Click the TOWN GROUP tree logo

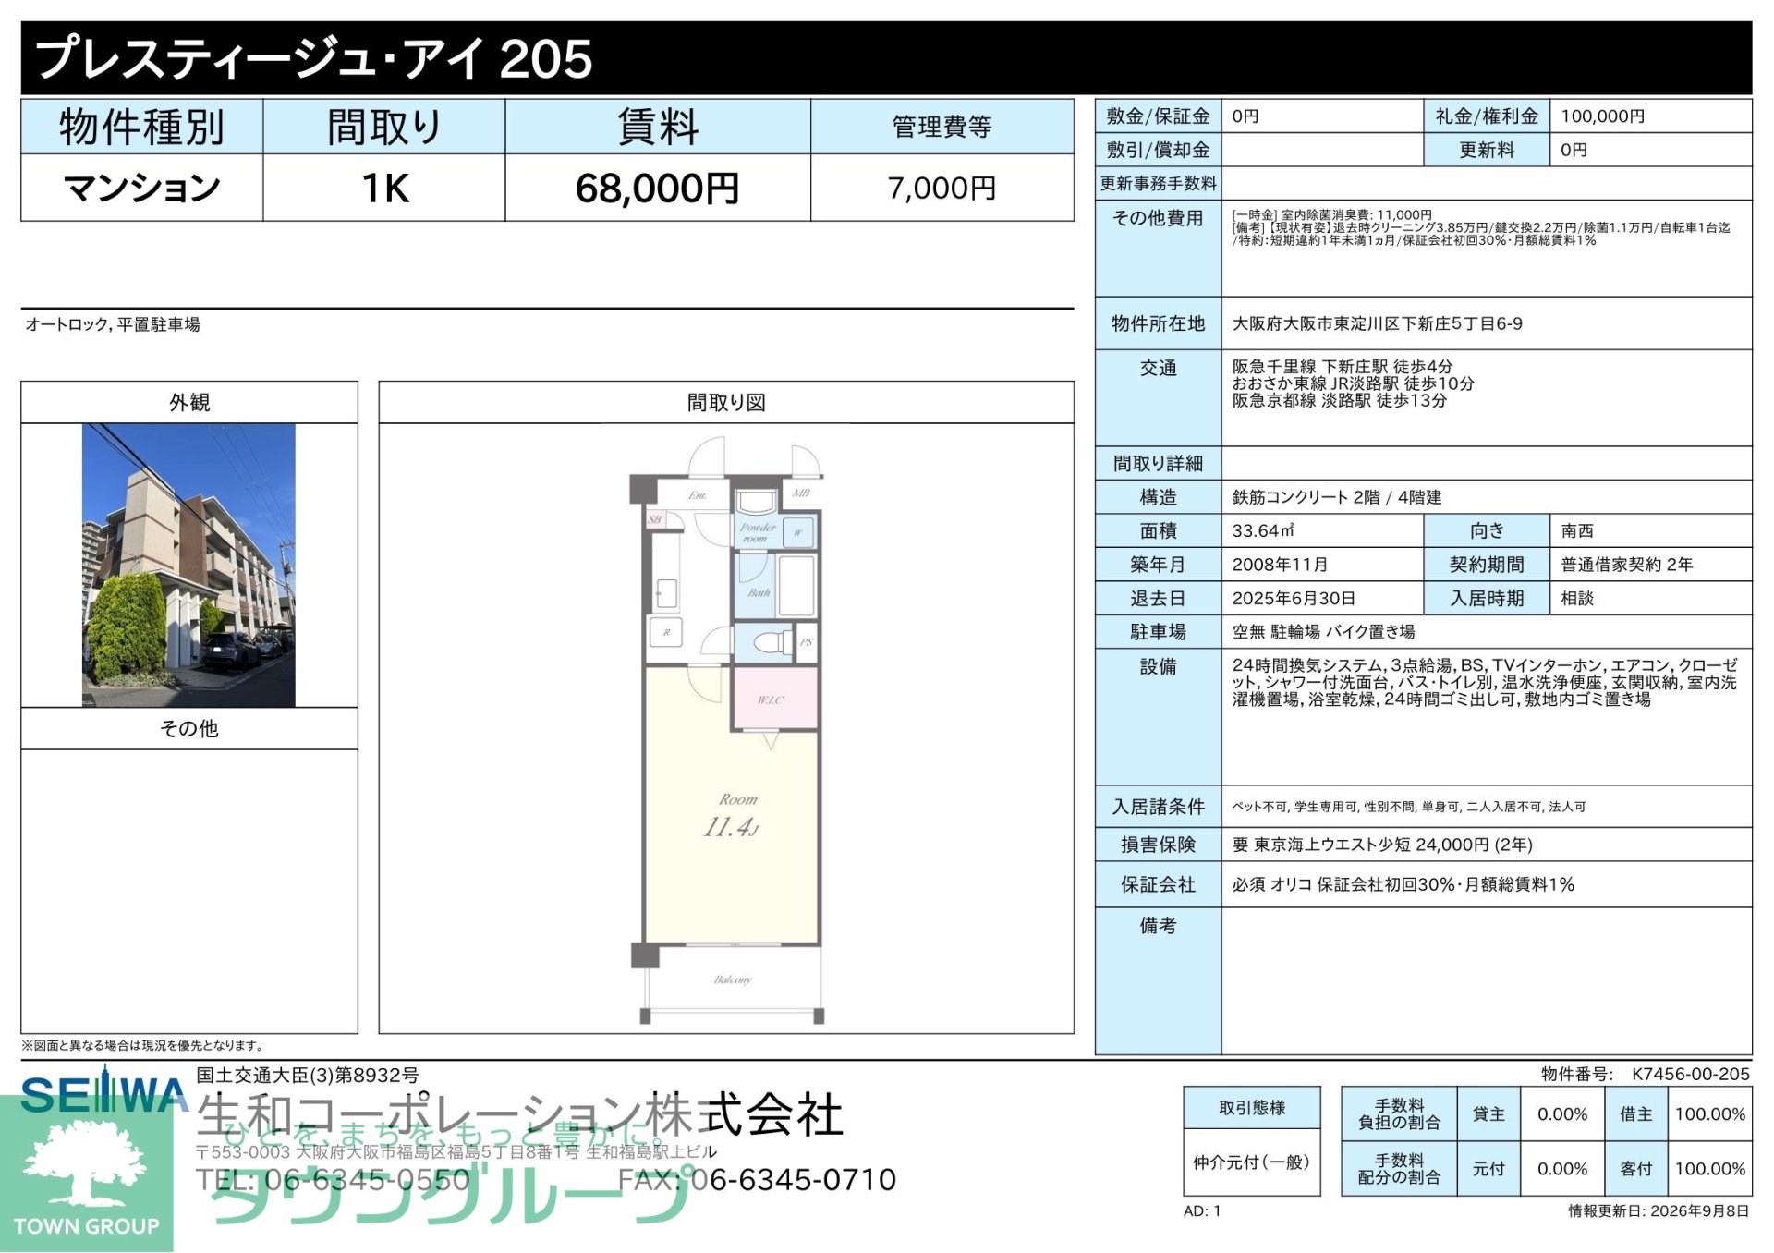coord(86,1174)
